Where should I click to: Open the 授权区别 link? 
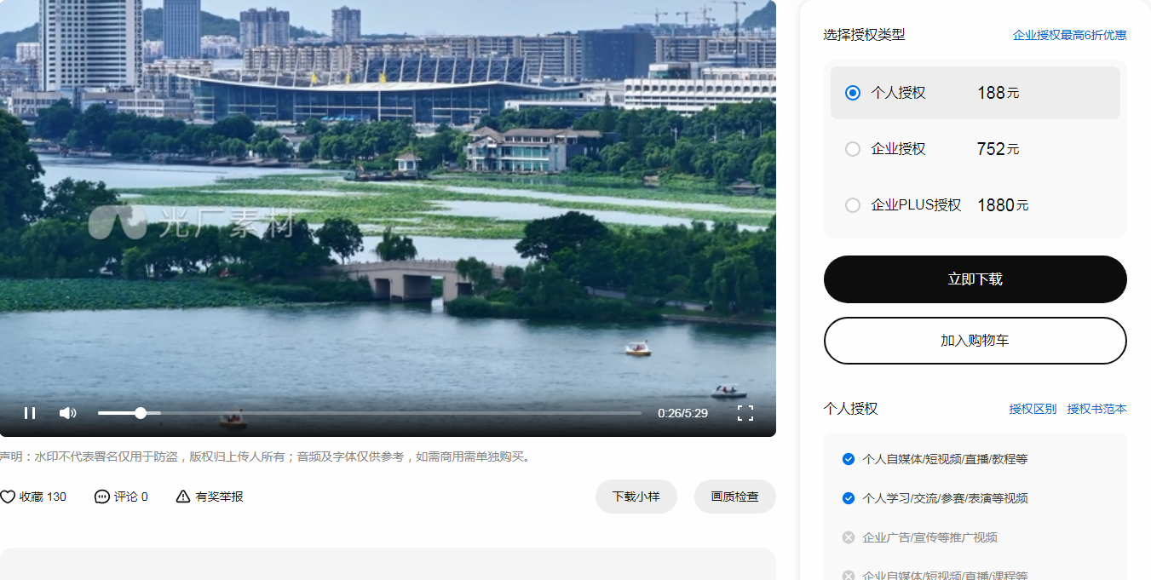1033,409
